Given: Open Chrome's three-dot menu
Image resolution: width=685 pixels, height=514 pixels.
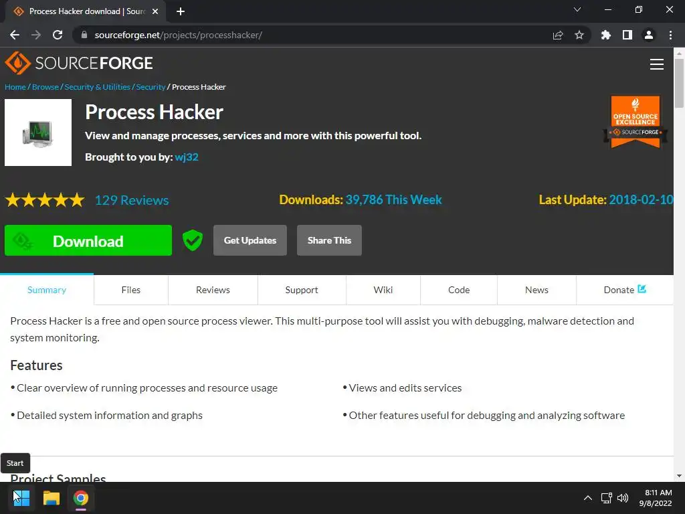Looking at the screenshot, I should point(670,35).
